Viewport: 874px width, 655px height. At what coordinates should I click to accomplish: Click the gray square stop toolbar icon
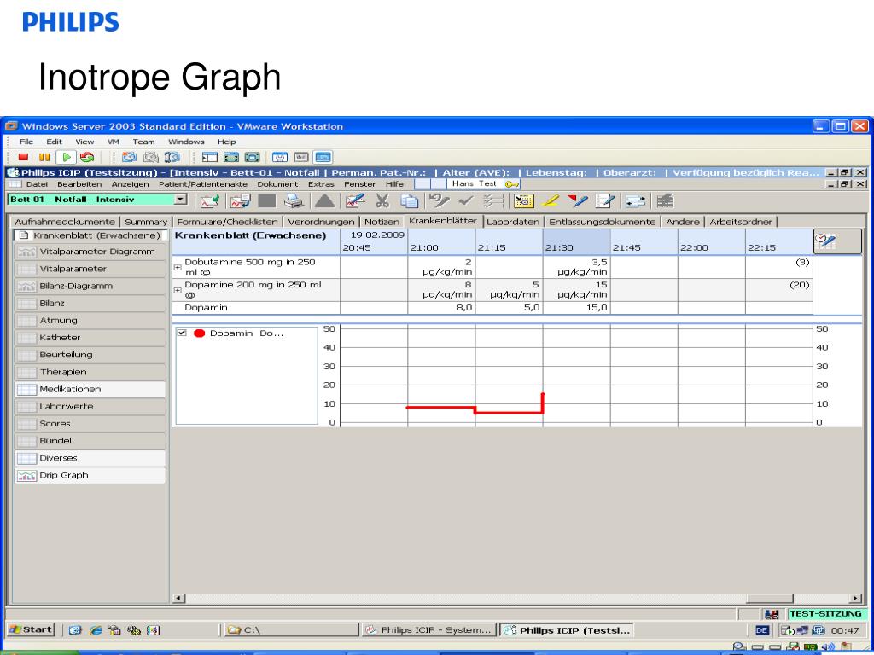(266, 201)
